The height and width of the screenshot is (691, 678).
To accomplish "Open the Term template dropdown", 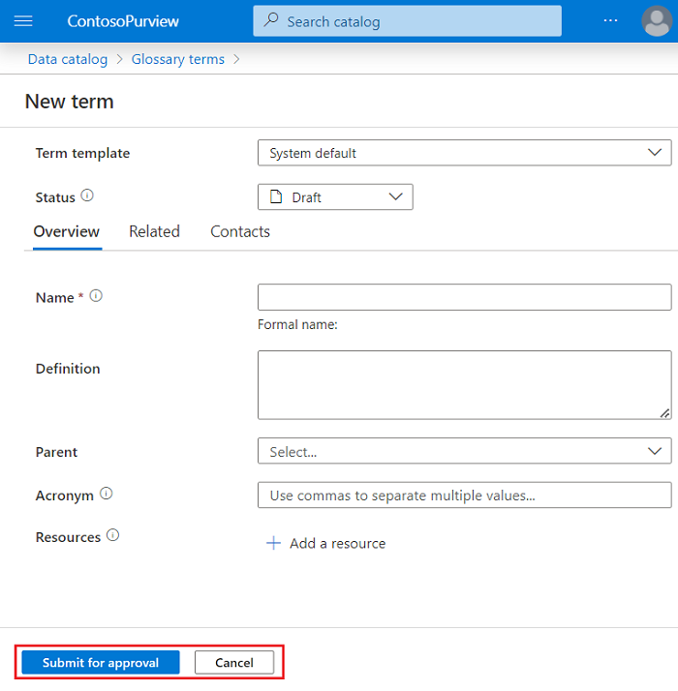I will tap(465, 153).
